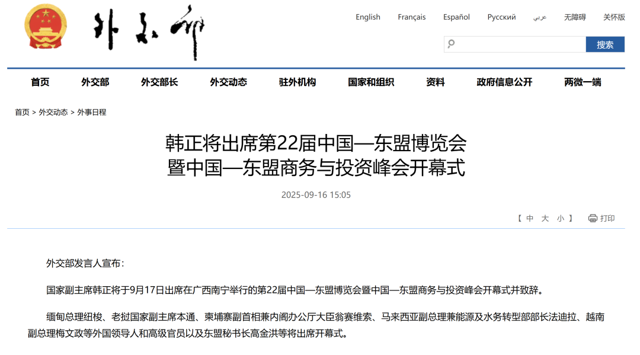This screenshot has height=355, width=640.
Task: Click the 打印 print link
Action: 607,218
